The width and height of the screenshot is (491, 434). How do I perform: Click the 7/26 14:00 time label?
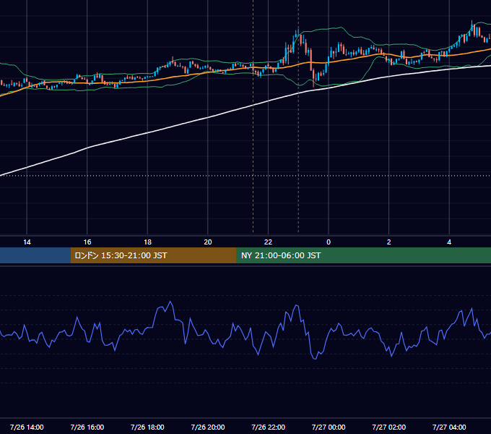click(x=27, y=427)
